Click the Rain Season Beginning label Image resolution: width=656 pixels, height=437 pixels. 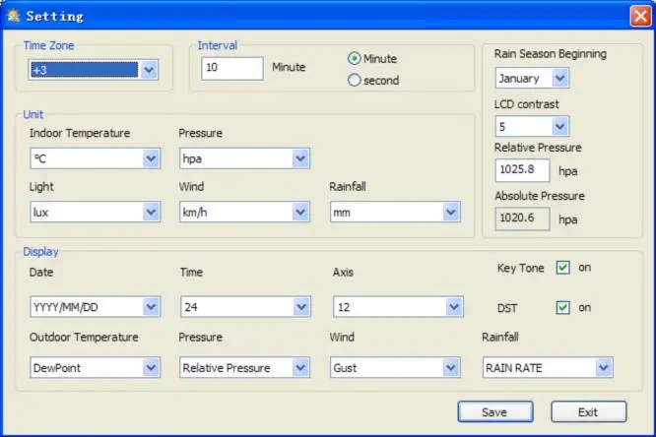pyautogui.click(x=551, y=54)
